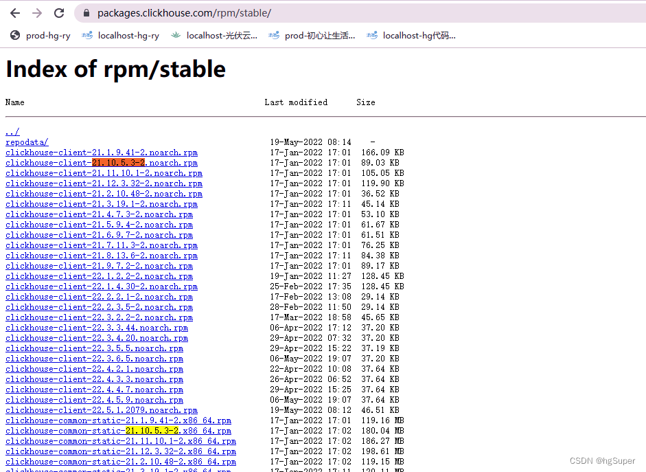Click the favicon beside localhost-hg代码 bookmark

(x=371, y=35)
